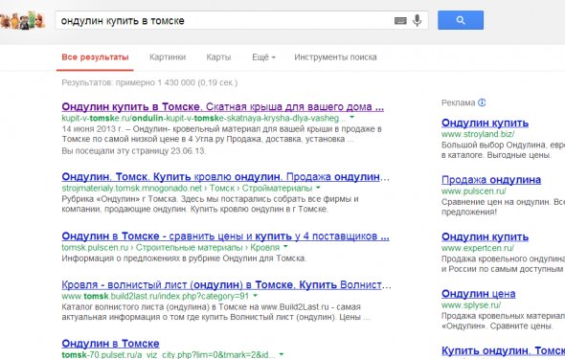The image size is (565, 359).
Task: Click the microphone voice search icon
Action: point(417,20)
